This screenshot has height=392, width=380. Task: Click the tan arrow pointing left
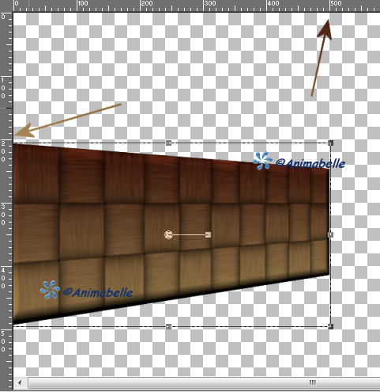pyautogui.click(x=67, y=120)
